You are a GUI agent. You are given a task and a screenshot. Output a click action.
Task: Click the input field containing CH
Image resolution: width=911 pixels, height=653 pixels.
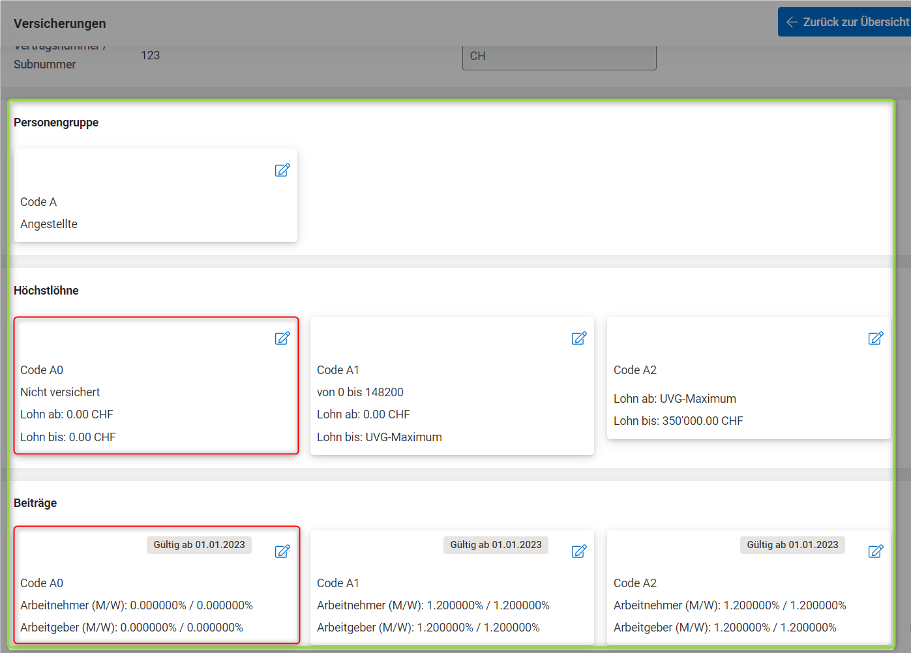[559, 57]
